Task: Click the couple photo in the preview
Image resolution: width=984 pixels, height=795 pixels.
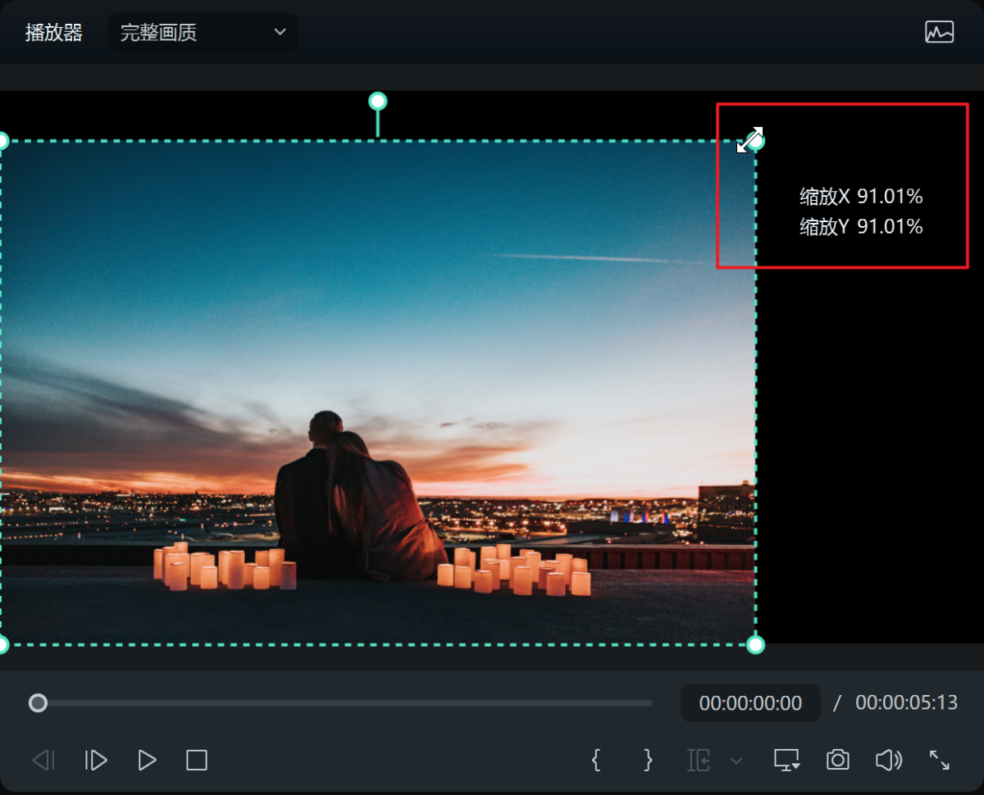Action: point(377,393)
